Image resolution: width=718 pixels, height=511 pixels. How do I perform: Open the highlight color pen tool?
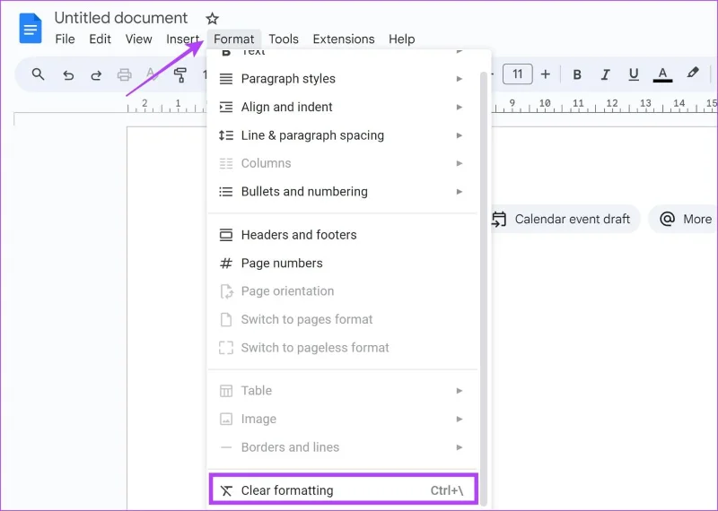[692, 73]
